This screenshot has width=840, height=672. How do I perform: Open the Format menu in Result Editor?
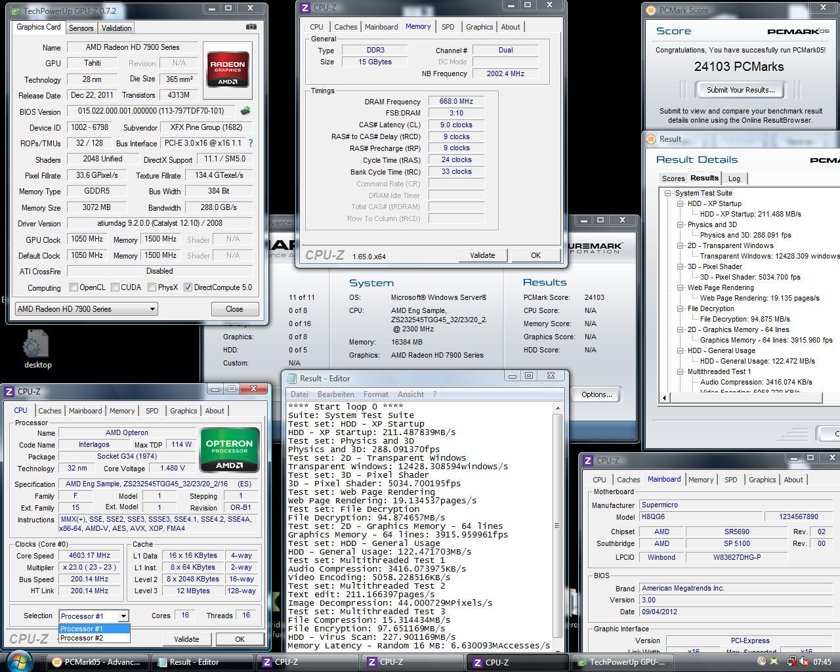pyautogui.click(x=375, y=394)
